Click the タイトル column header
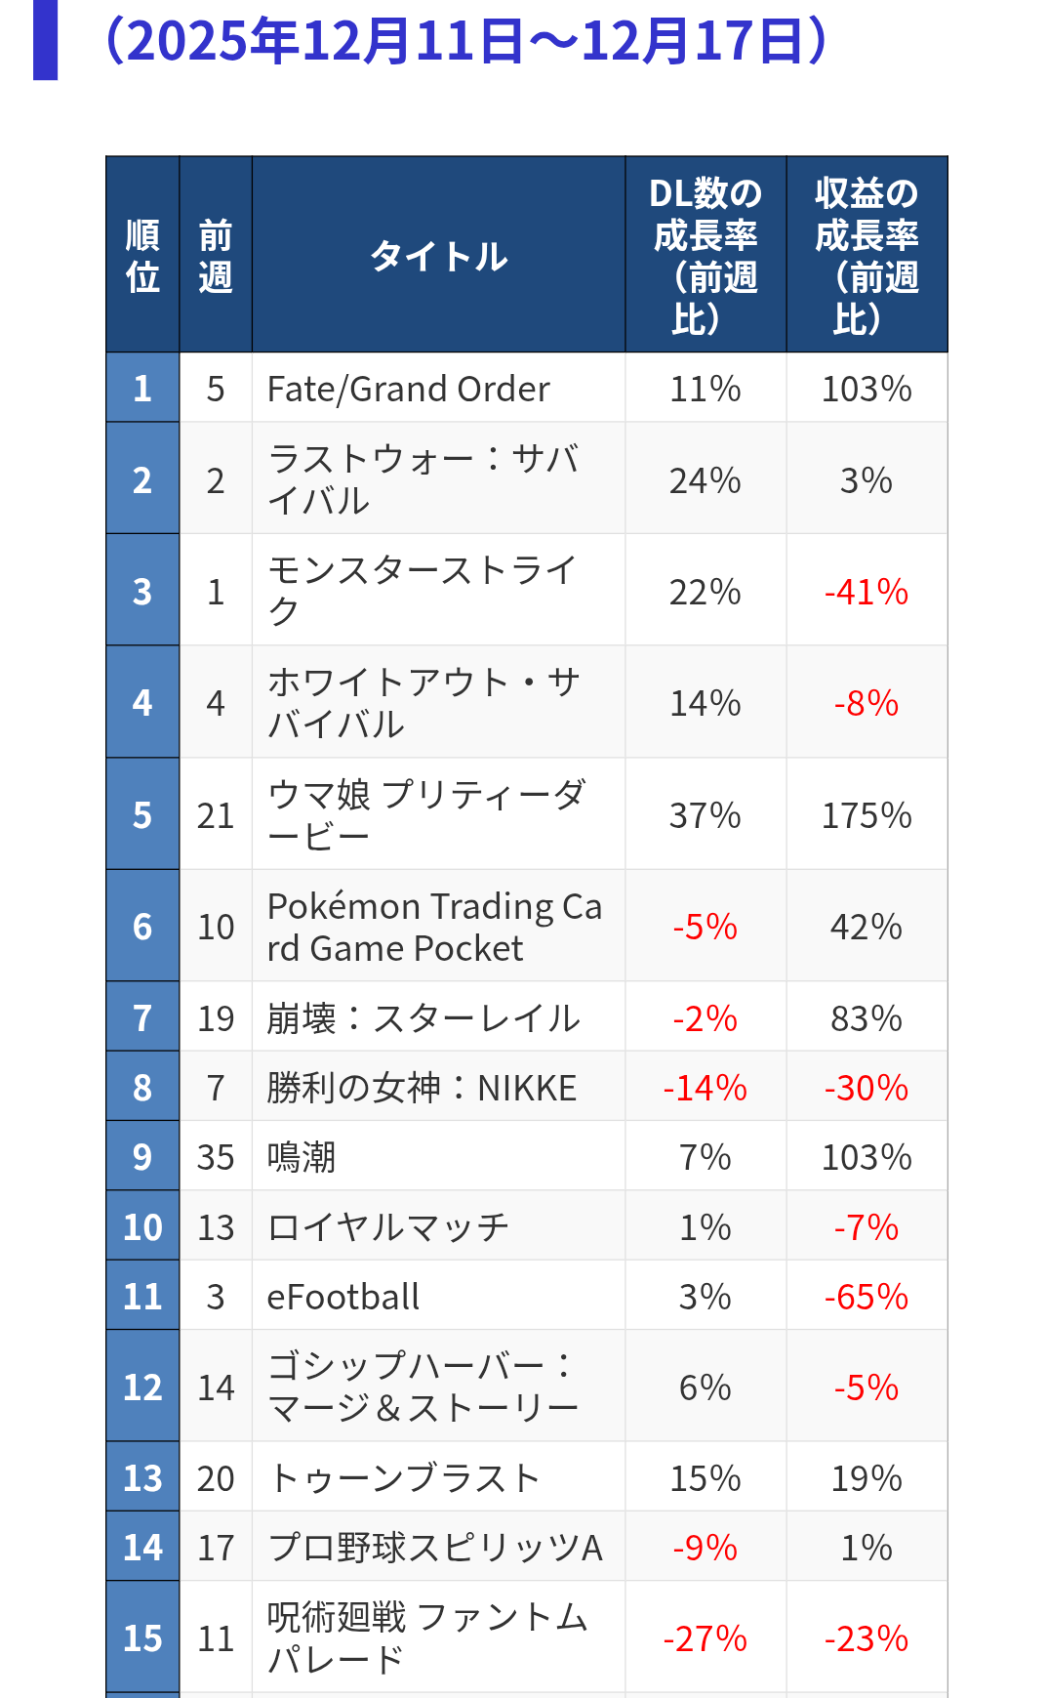 [x=438, y=256]
